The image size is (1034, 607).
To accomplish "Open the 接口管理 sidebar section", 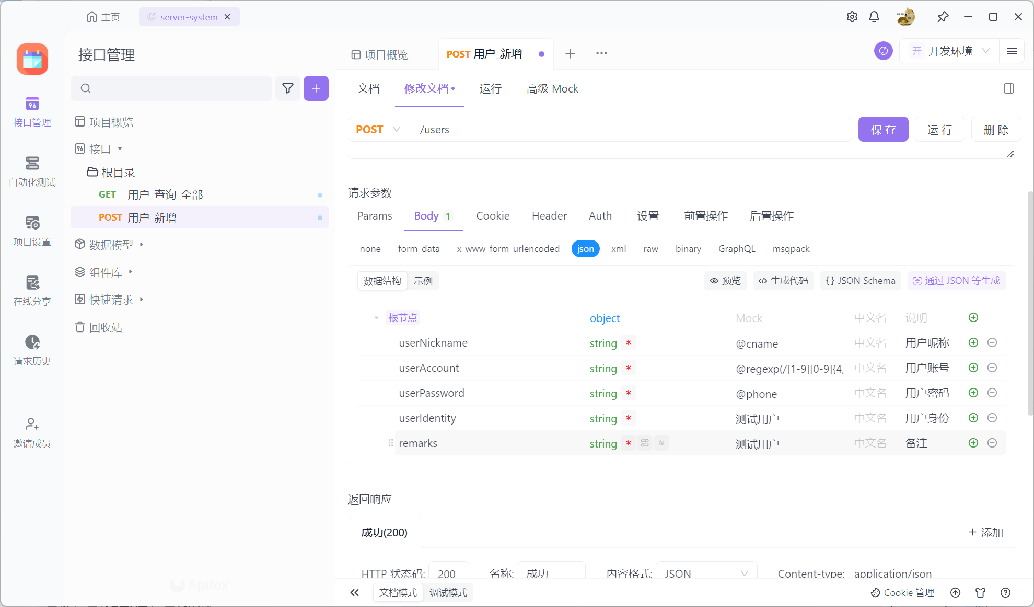I will coord(32,112).
